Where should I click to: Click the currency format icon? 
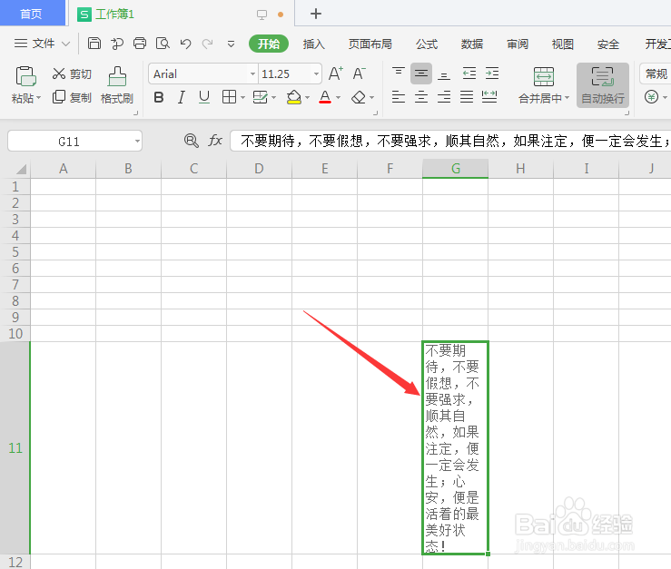point(651,97)
